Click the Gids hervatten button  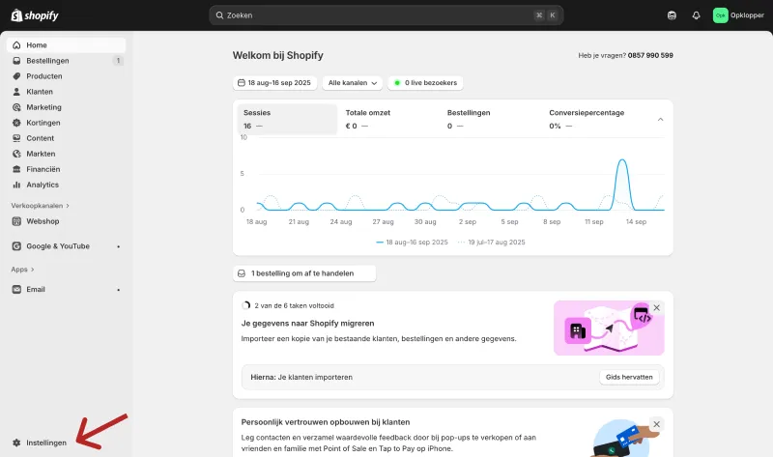pyautogui.click(x=629, y=377)
